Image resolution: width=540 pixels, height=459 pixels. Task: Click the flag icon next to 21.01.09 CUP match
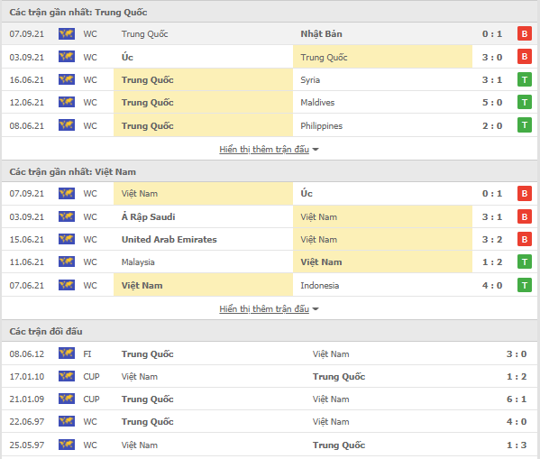point(67,399)
